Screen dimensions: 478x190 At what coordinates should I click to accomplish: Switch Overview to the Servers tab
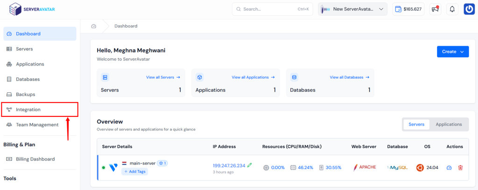pos(416,124)
